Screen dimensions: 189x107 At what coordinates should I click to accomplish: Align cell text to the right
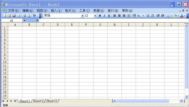tap(124, 16)
